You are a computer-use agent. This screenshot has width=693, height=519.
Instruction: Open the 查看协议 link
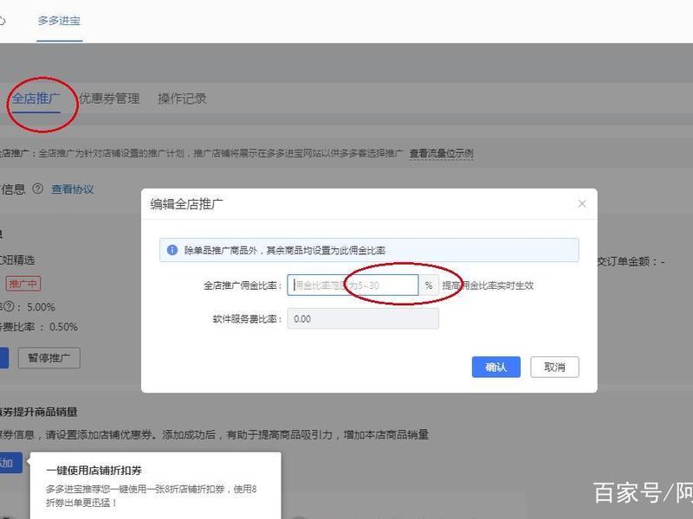[73, 189]
